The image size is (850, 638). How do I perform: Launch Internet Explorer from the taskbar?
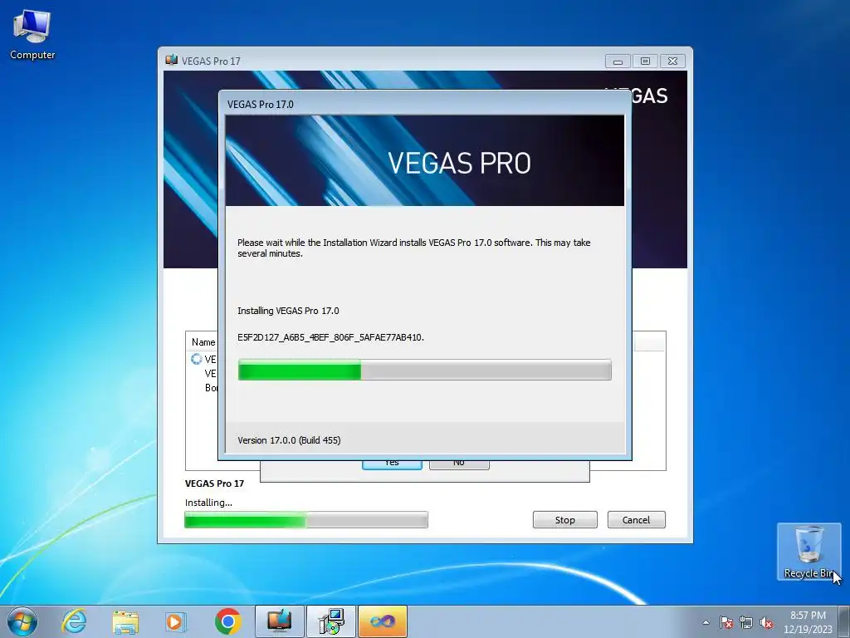tap(74, 621)
